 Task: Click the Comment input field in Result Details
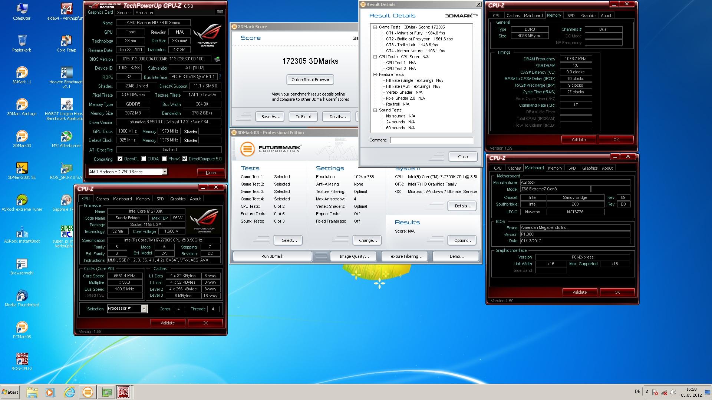point(431,140)
